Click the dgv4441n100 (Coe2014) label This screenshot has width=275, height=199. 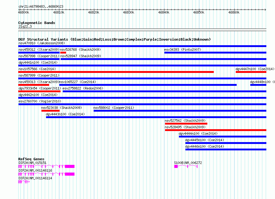click(x=38, y=62)
